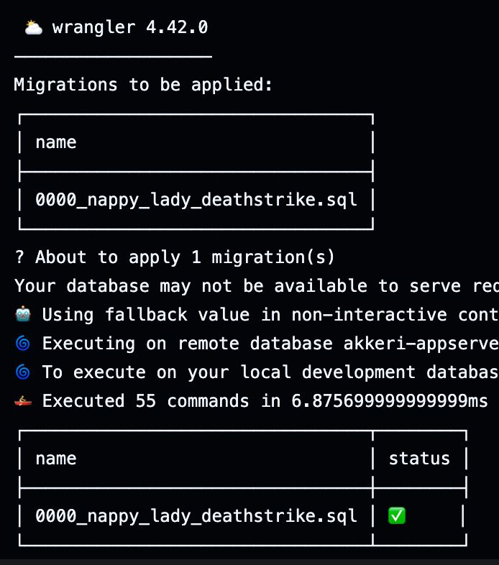The width and height of the screenshot is (499, 565).
Task: Select '? About to apply 1 migration(s)' line
Action: pos(175,257)
